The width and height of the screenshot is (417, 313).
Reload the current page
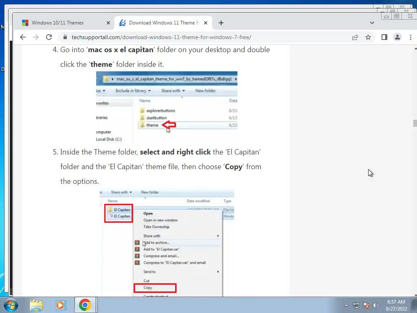[49, 37]
